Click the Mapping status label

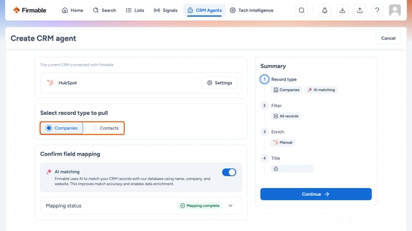tap(63, 206)
